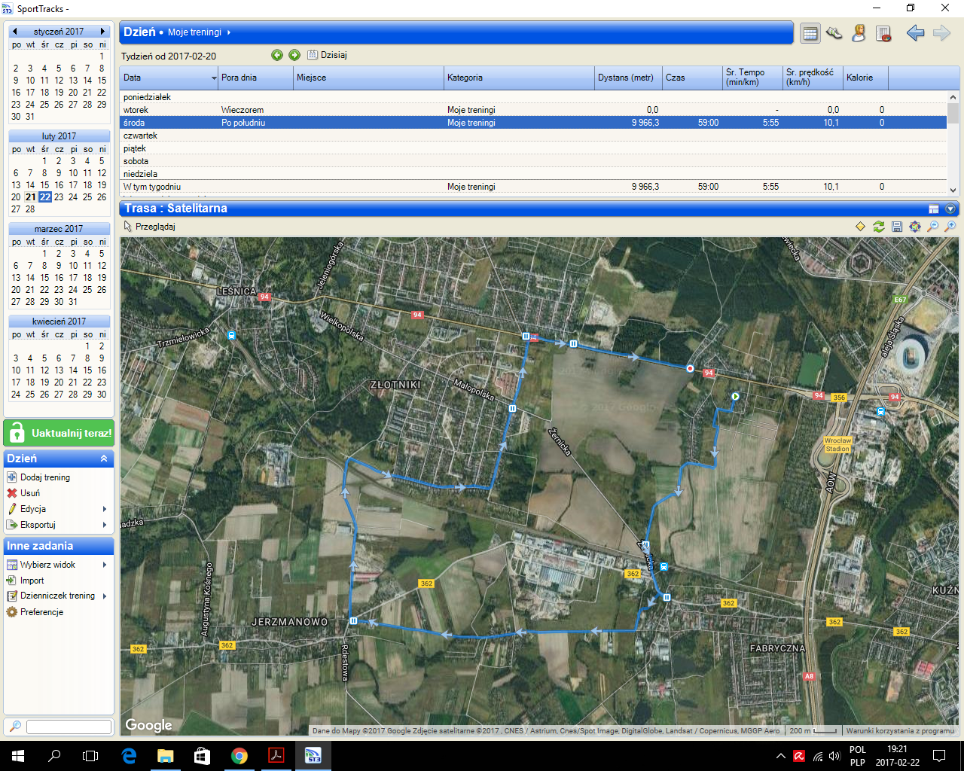The image size is (964, 771).
Task: Open the Trasa panel dropdown arrow
Action: (950, 209)
